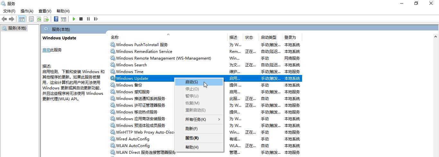This screenshot has width=439, height=157.
Task: Expand 所有任务(K) submenu in context menu
Action: (x=199, y=119)
